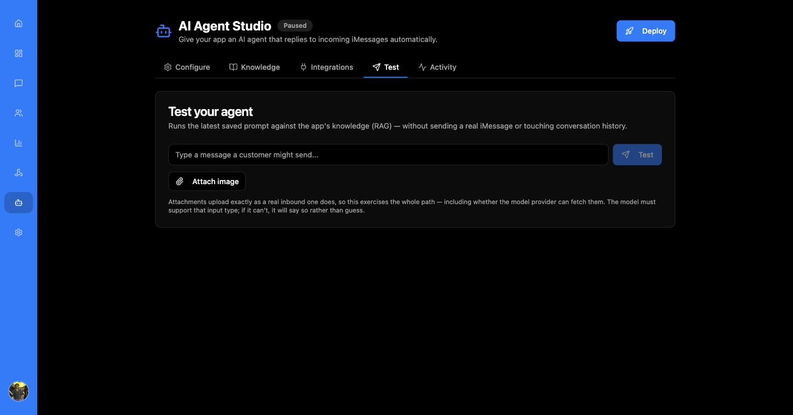Switch to the Integrations tab
Viewport: 793px width, 415px height.
coord(326,67)
